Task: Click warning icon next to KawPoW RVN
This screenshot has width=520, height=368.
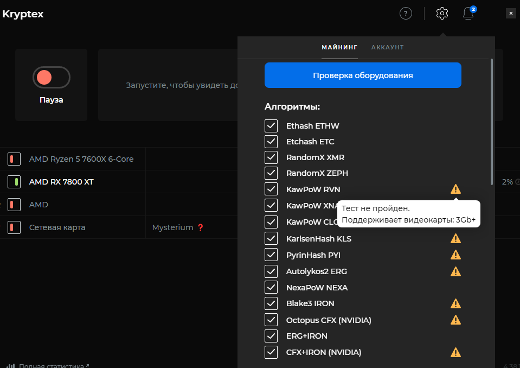Action: (x=455, y=189)
